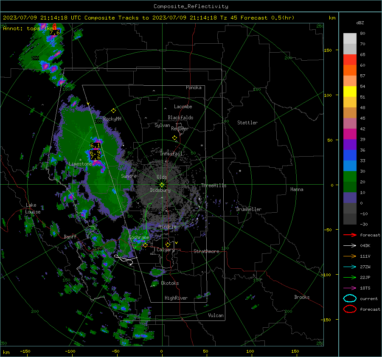Click the Sylvan label

(x=162, y=125)
